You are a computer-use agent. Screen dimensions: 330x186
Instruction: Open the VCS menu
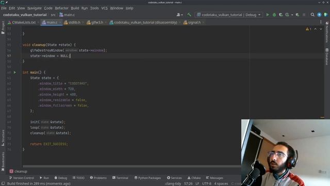coord(104,8)
